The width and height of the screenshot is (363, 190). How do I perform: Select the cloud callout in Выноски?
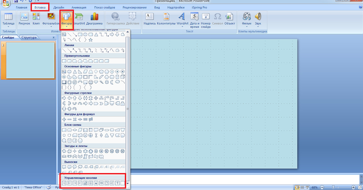pos(80,167)
